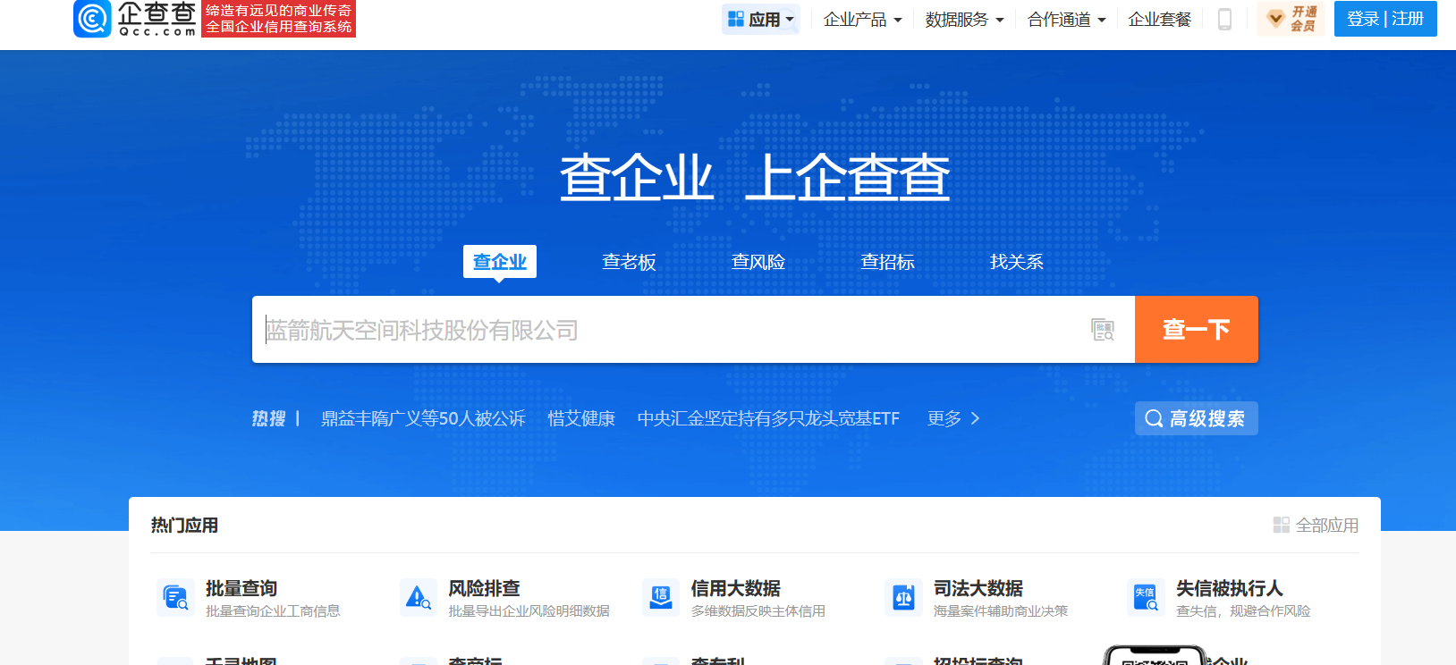Open the 信用大数据 icon
The height and width of the screenshot is (665, 1456).
pos(661,598)
